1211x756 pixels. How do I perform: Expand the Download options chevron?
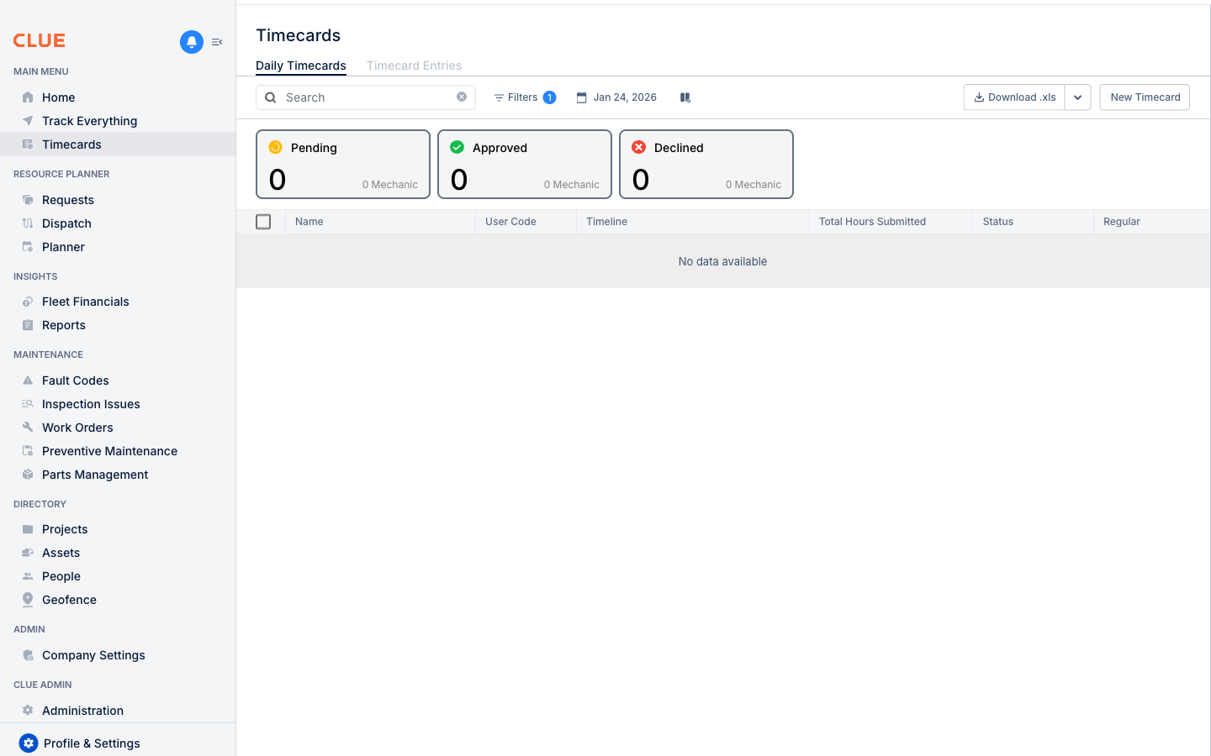point(1077,97)
